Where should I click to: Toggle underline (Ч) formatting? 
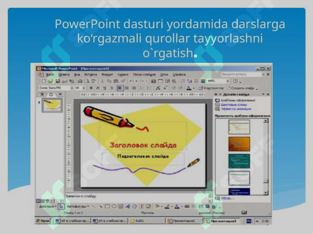coord(104,88)
